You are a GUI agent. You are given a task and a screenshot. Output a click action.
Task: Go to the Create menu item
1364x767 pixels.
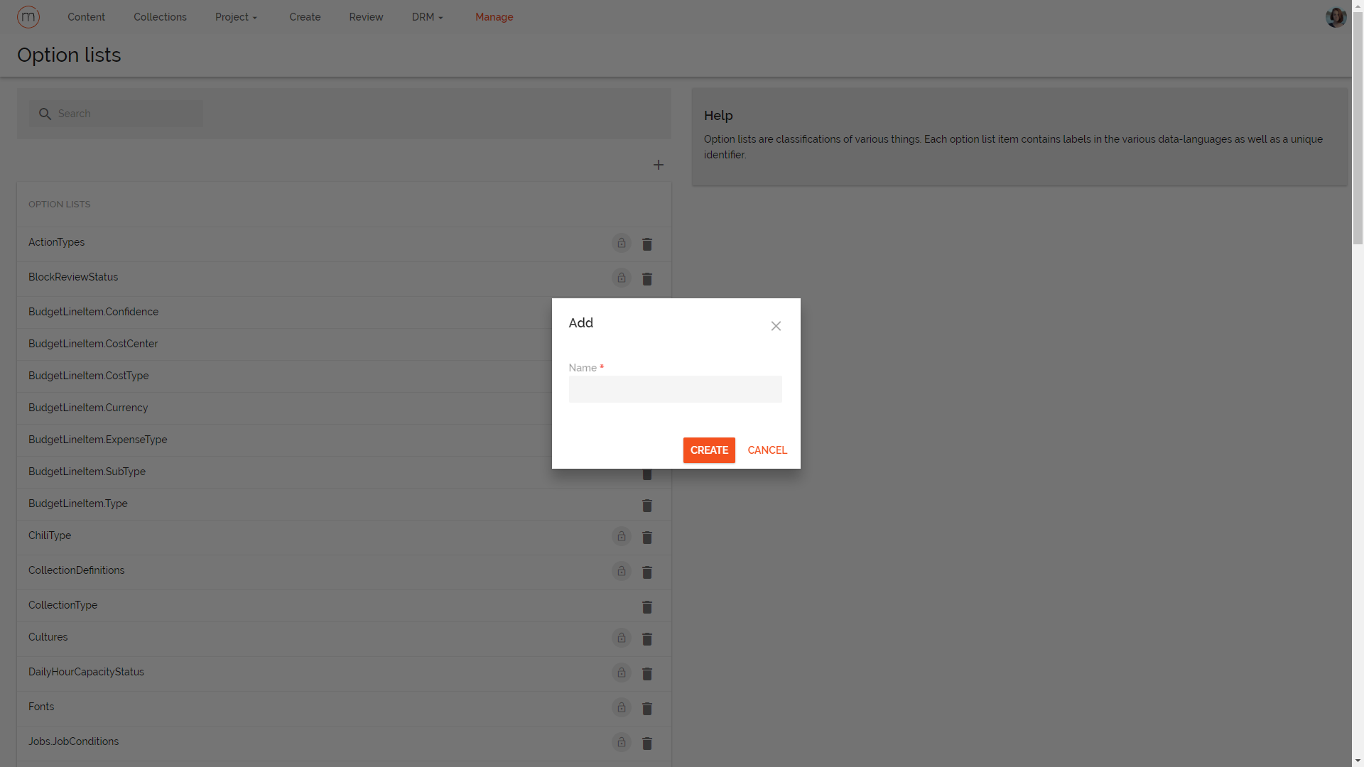point(305,17)
